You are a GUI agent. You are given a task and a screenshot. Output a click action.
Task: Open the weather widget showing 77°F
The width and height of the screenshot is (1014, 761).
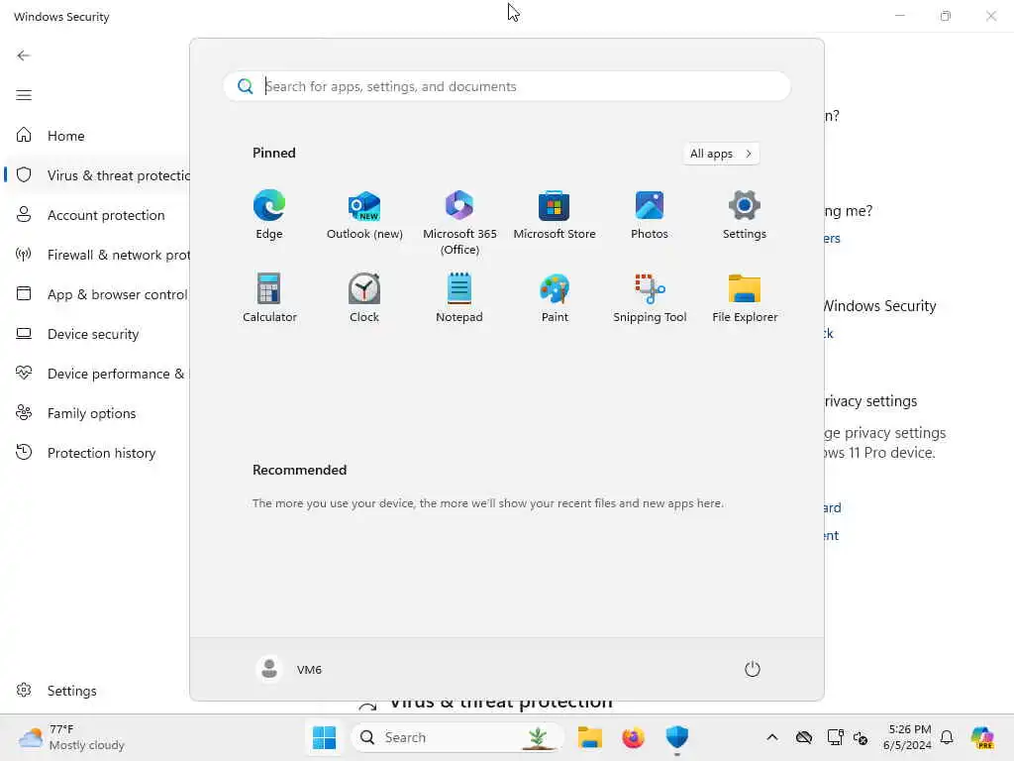pos(71,737)
